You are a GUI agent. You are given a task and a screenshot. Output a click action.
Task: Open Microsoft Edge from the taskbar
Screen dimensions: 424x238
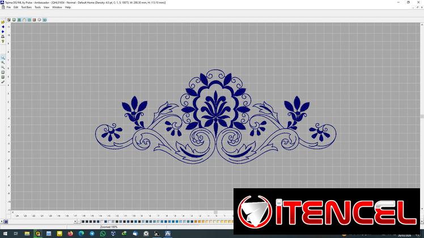pos(81,233)
